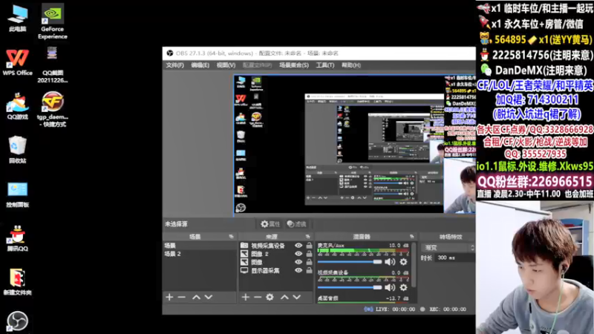Open the 麦克风/Aux audio settings gear
Viewport: 594px width, 334px height.
pos(403,262)
